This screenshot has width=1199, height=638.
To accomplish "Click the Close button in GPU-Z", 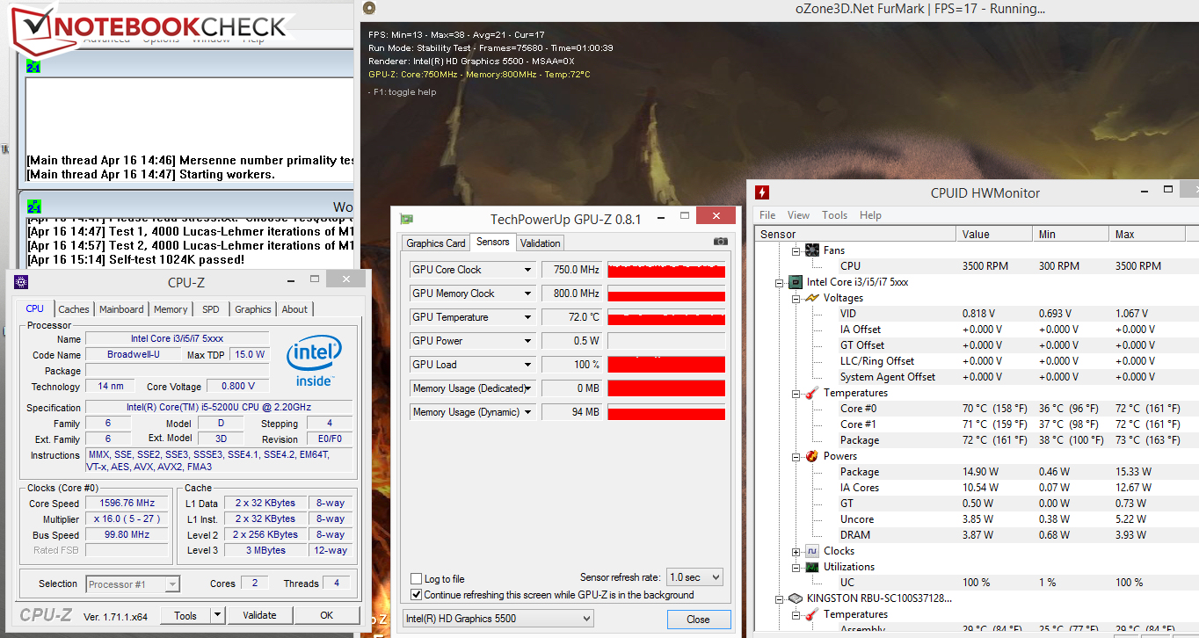I will (x=698, y=619).
